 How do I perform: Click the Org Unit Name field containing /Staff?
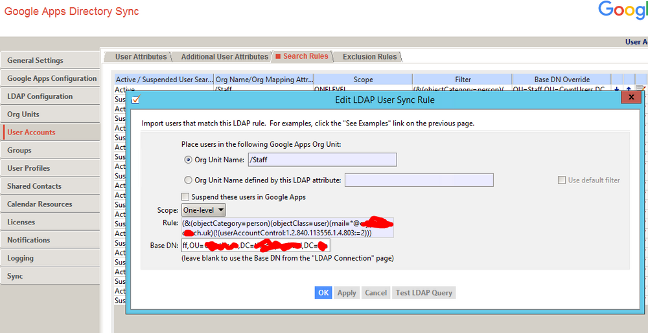(322, 160)
